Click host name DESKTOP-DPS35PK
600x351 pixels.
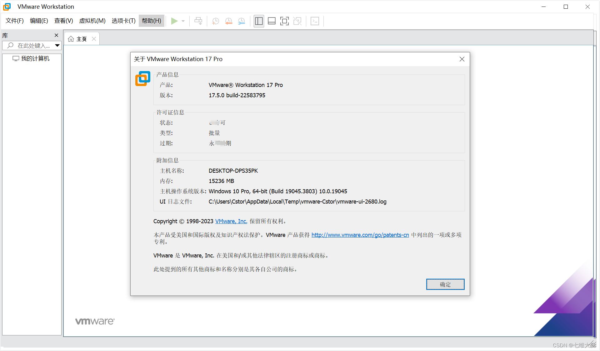(233, 171)
